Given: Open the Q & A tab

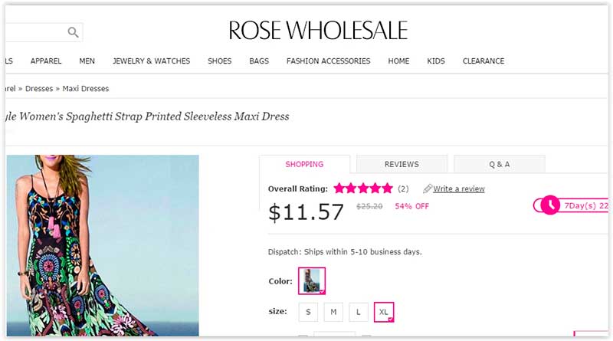Looking at the screenshot, I should 500,164.
